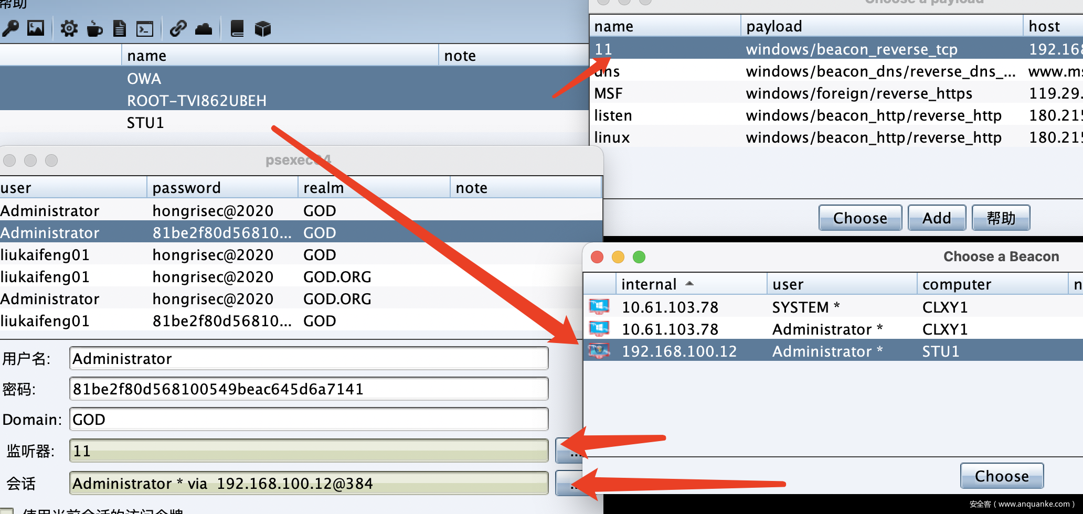Click the computer icon beside 192.168.100.12 beacon
Screen dimensions: 1083x514
pyautogui.click(x=599, y=351)
